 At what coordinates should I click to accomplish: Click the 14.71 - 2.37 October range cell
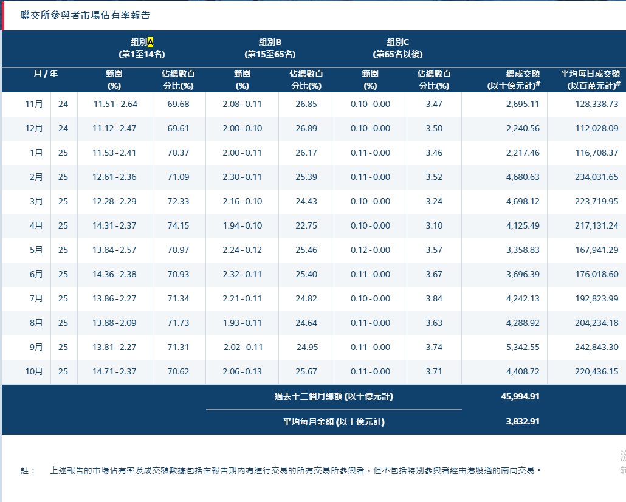115,371
